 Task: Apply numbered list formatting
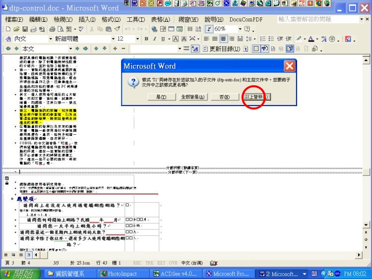(263, 39)
